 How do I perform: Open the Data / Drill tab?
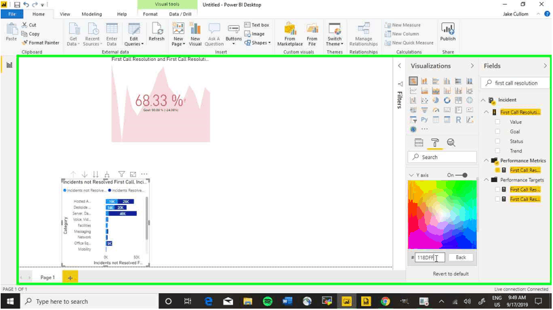tap(180, 14)
